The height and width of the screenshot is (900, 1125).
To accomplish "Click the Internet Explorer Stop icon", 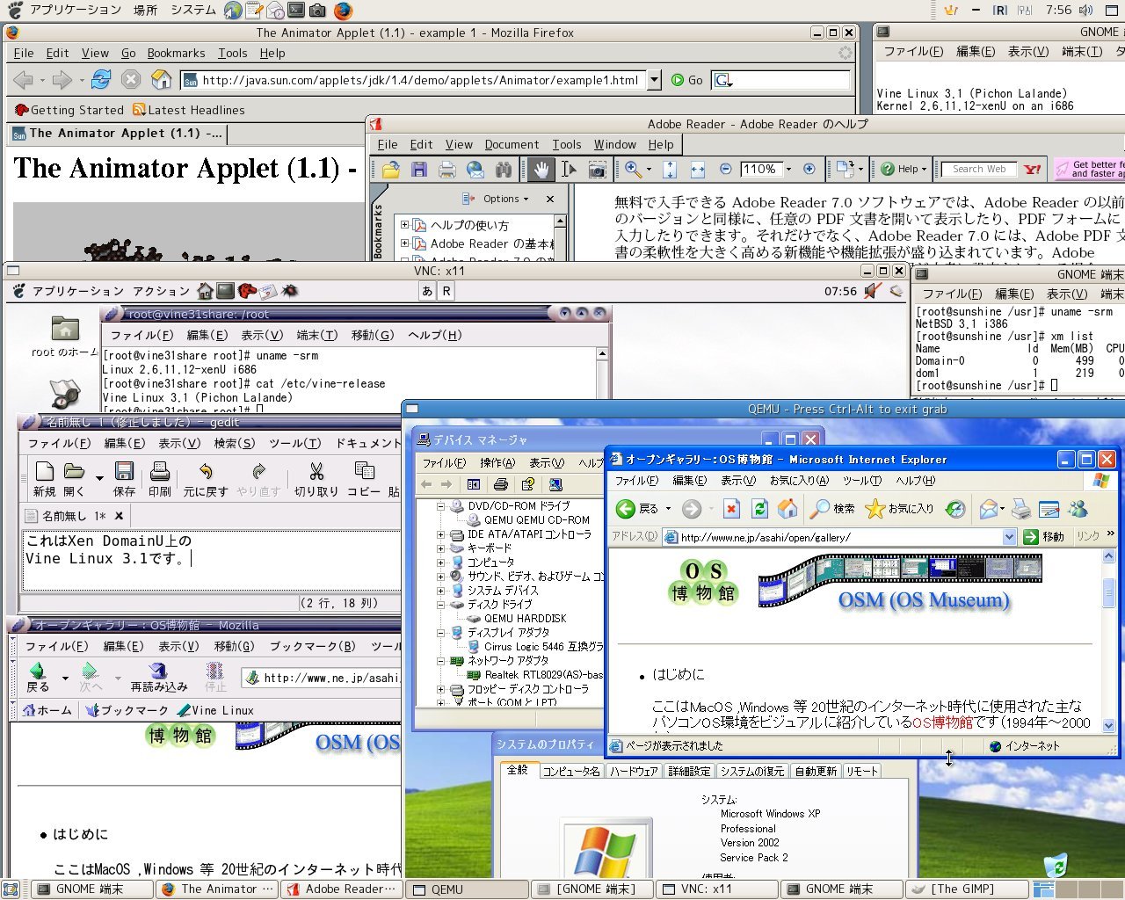I will point(731,508).
